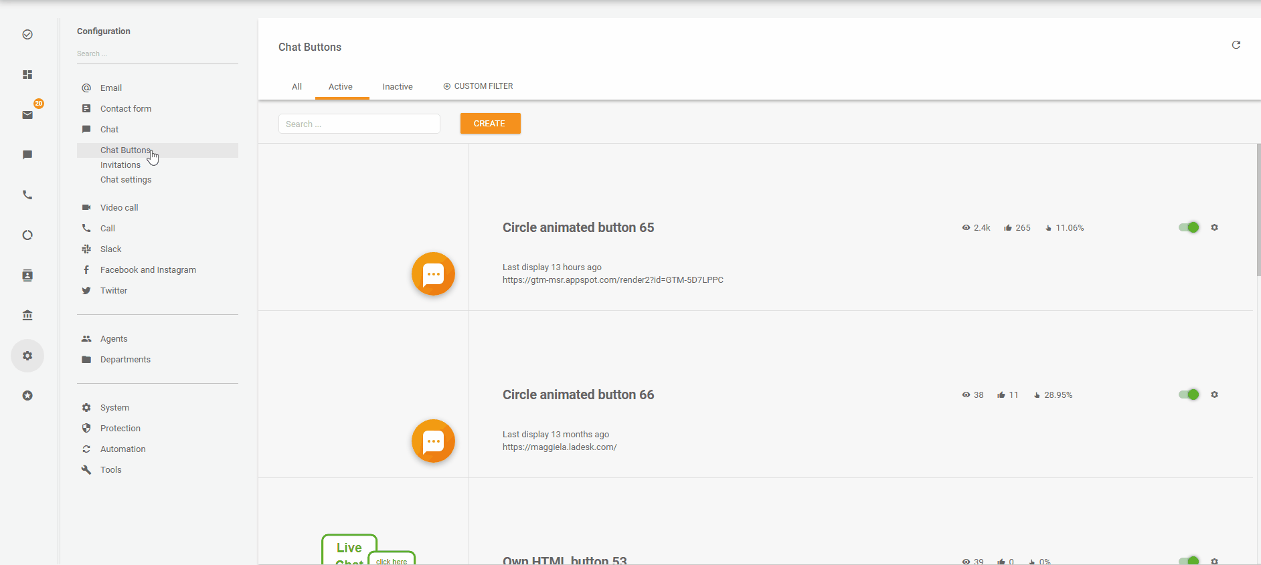Open the chats speech bubble icon
Screen dimensions: 1261x565
coord(27,155)
